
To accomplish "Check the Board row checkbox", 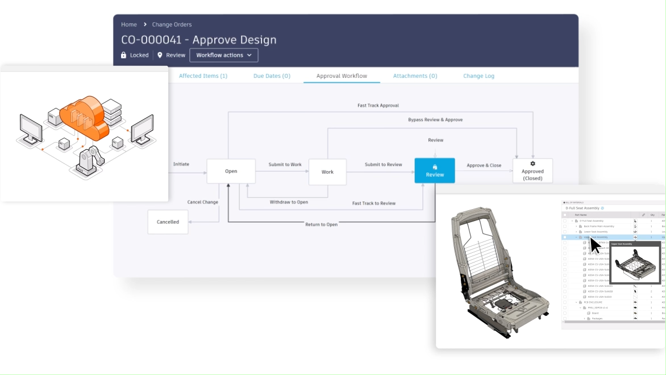I will 565,313.
